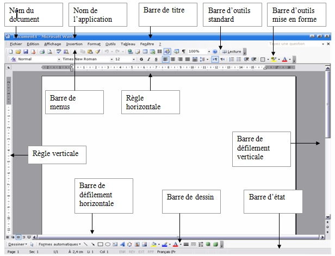
Task: Toggle centered text alignment
Action: 173,59
